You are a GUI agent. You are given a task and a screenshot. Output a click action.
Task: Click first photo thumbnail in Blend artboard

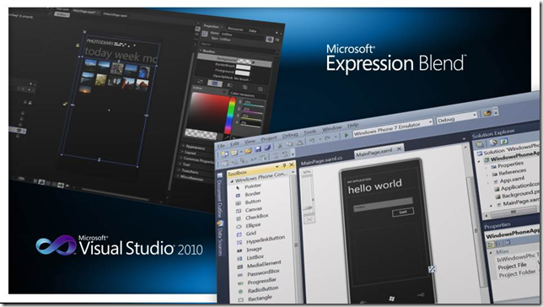tap(91, 64)
